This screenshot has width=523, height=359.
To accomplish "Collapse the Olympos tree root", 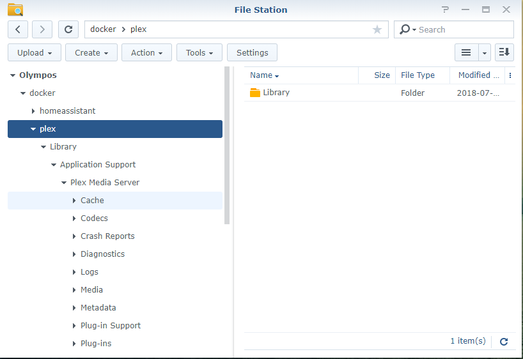I will pos(13,75).
